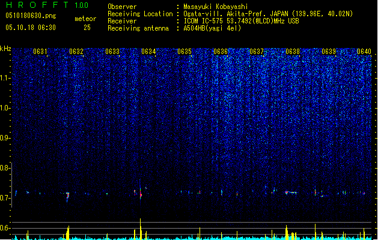Click the 0634 time marker
The height and width of the screenshot is (240, 378).
(x=148, y=52)
